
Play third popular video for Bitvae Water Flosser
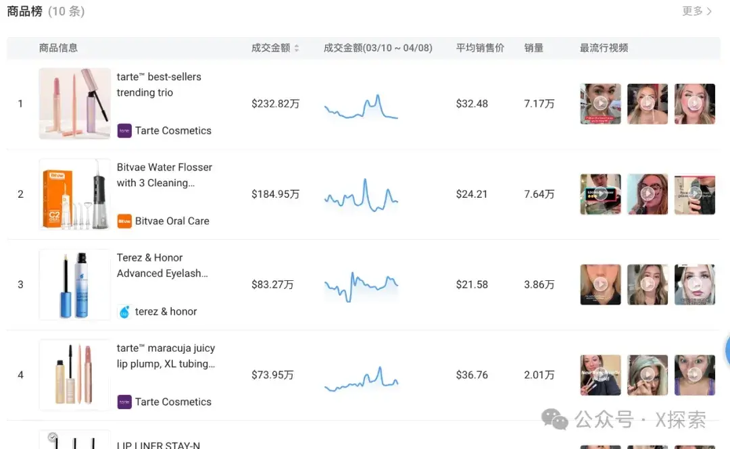tap(695, 194)
